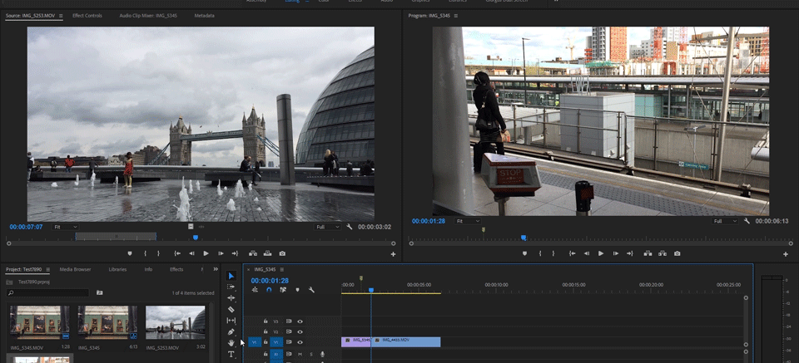Open the Effects tab in Project panel
This screenshot has width=799, height=363.
coord(176,269)
